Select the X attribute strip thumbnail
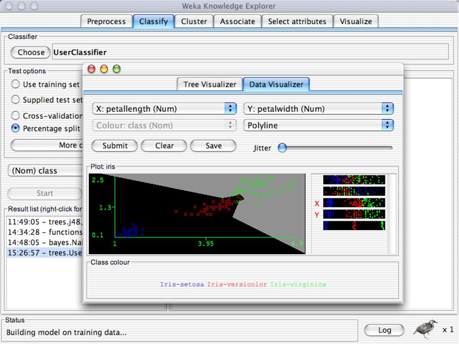Screen dimensions: 459x344 (354, 203)
